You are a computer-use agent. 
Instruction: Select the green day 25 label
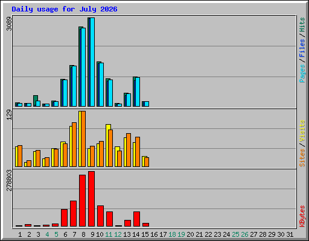[235, 234]
